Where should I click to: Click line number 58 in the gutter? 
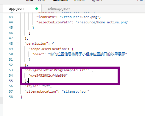click(x=11, y=97)
